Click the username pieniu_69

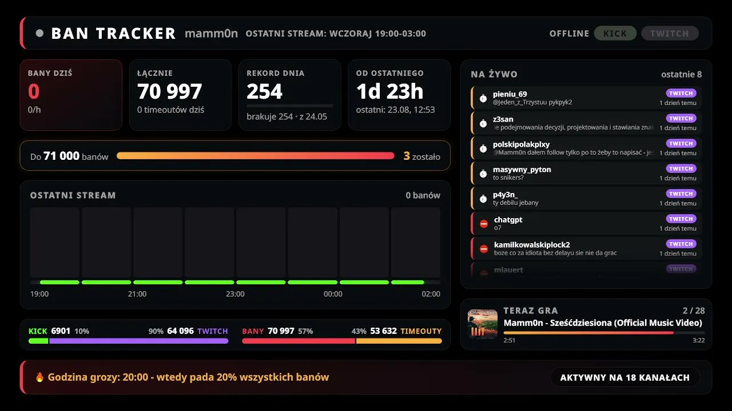point(510,94)
